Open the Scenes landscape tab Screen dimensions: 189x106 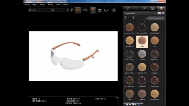[x=144, y=9]
